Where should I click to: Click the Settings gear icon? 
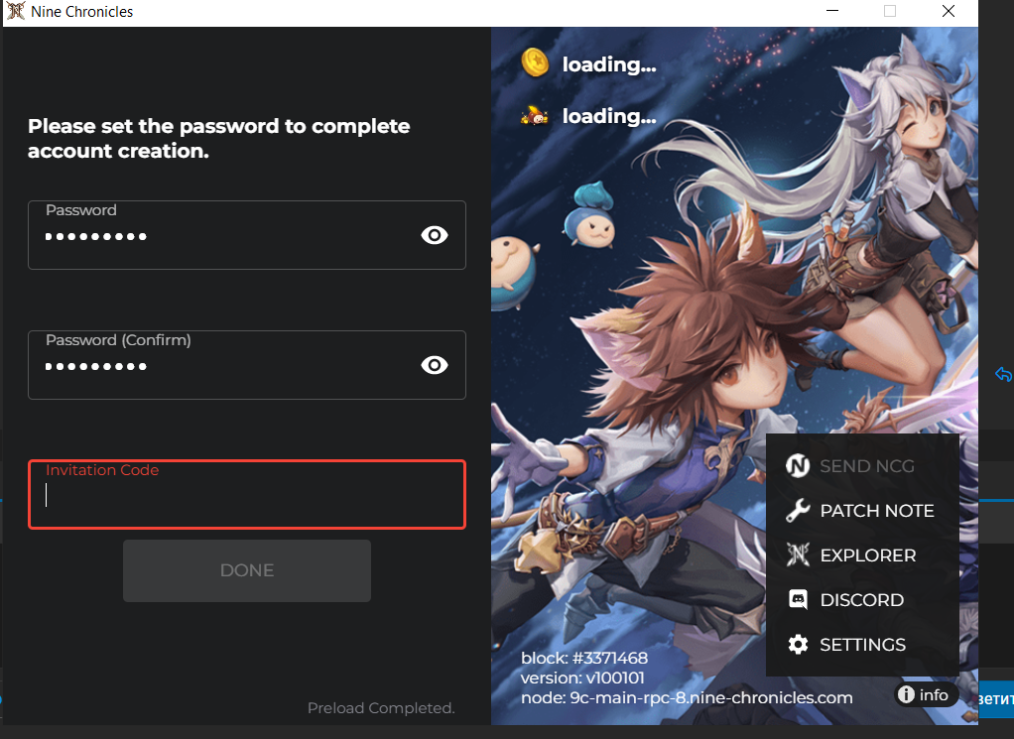click(798, 645)
